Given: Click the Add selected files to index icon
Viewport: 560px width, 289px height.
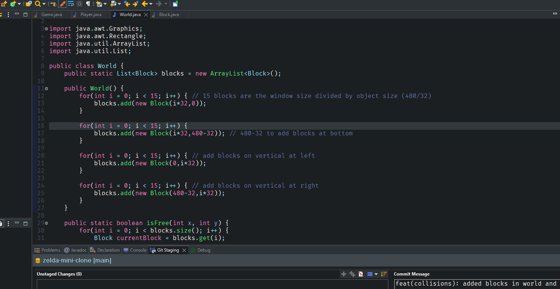Looking at the screenshot, I should tap(343, 274).
